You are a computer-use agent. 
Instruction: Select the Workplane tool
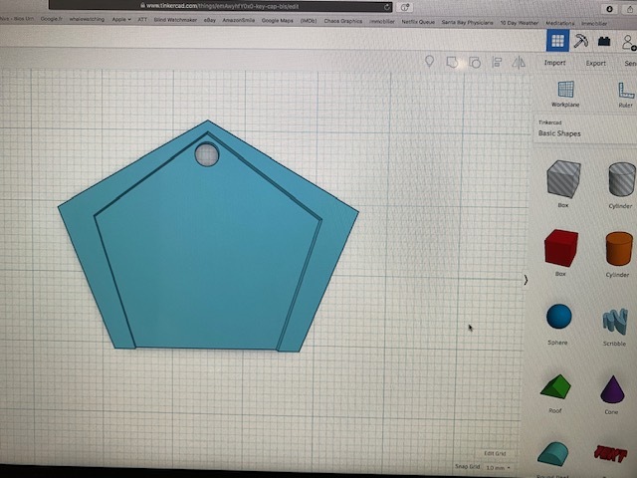(565, 94)
